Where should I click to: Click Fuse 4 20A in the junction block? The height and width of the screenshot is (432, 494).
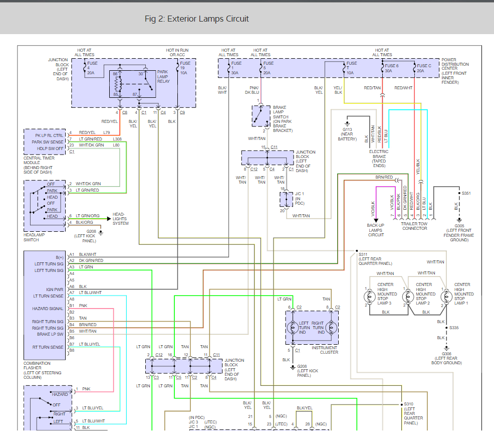[x=85, y=68]
